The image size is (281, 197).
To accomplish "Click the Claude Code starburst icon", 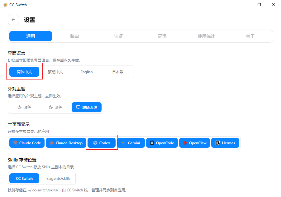I will pyautogui.click(x=15, y=143).
